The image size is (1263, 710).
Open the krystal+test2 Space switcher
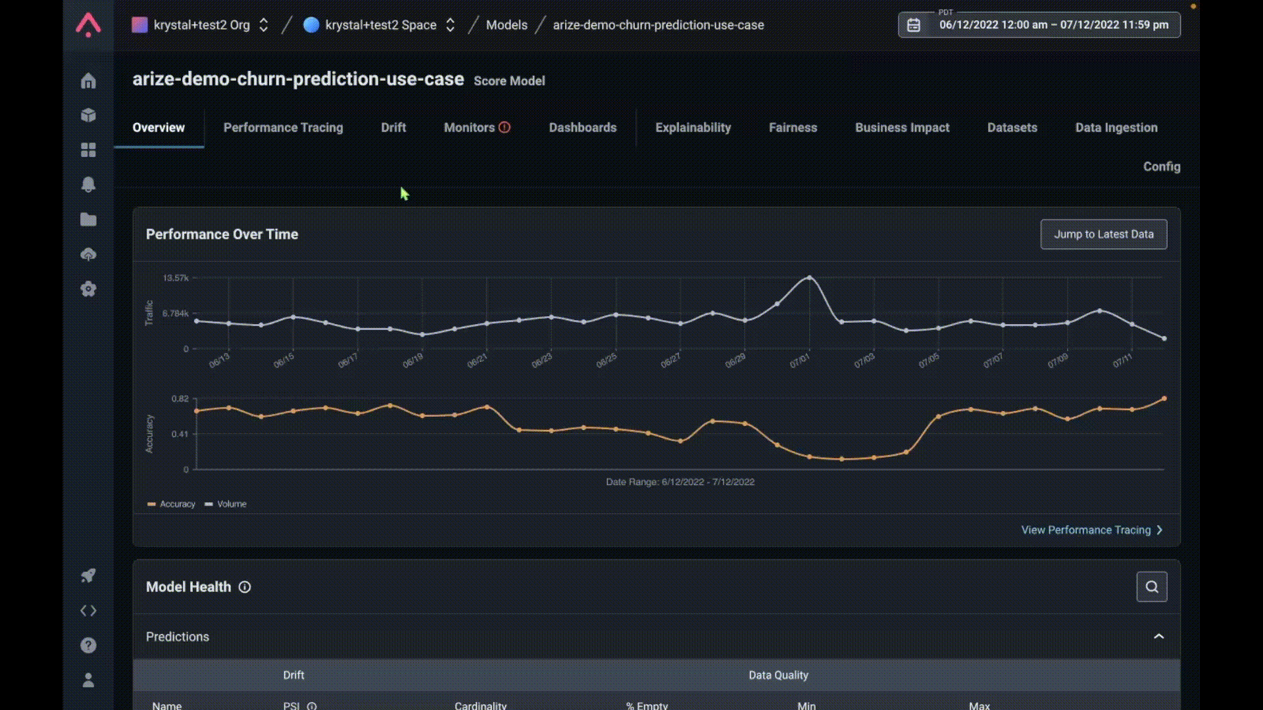380,25
